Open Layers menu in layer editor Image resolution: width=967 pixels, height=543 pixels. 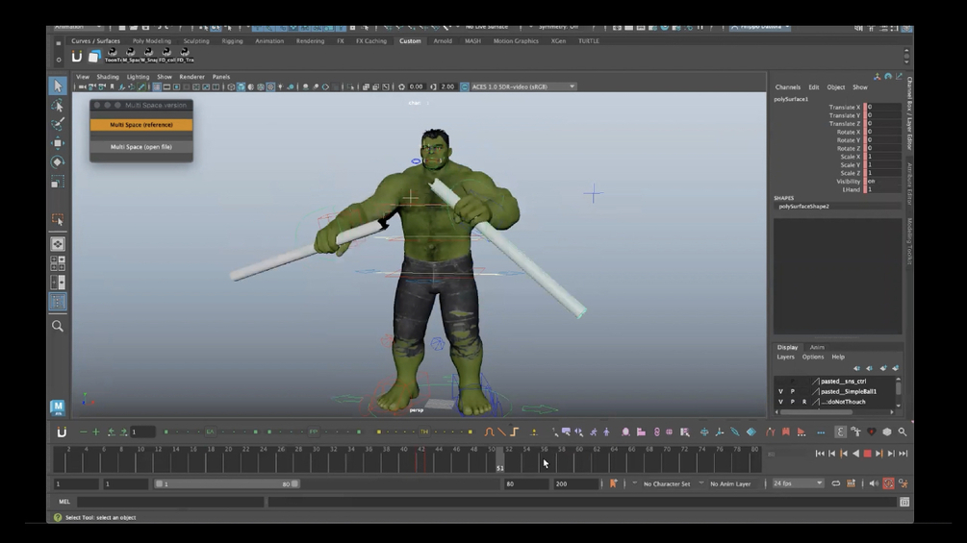tap(785, 358)
